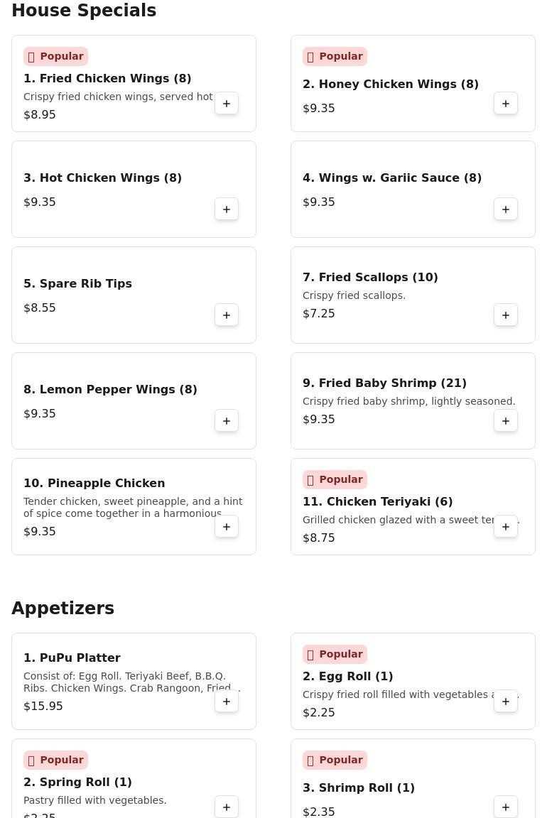Add Spring Roll (1) with plus icon
547x818 pixels.
click(x=227, y=807)
